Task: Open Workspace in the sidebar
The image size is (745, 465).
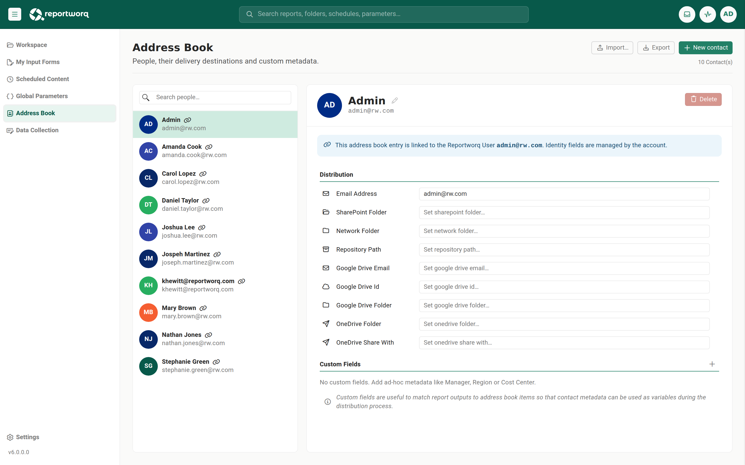Action: (60, 45)
